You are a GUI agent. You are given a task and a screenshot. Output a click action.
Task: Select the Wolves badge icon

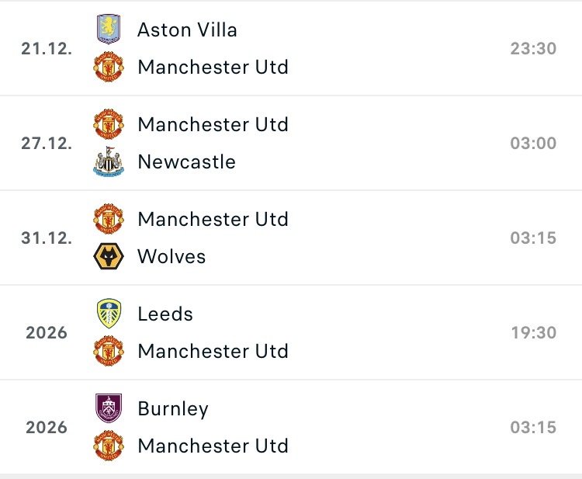click(109, 256)
